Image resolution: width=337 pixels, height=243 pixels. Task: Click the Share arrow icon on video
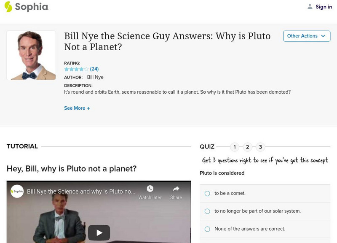[176, 189]
